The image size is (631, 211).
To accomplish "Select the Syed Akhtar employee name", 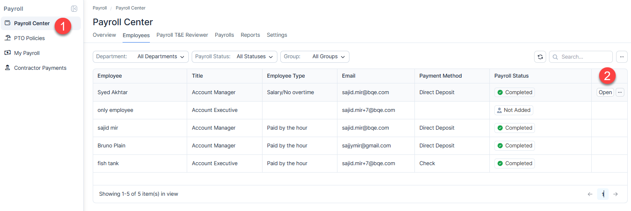I will point(113,92).
